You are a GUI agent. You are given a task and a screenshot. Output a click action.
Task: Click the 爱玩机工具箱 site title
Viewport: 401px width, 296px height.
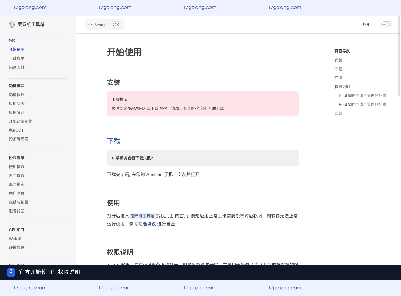(31, 24)
